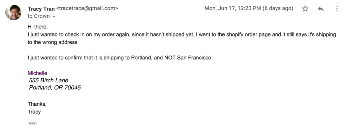Click 'Portland, OR 70045' address line
Screen dimensions: 345x132
click(x=55, y=88)
